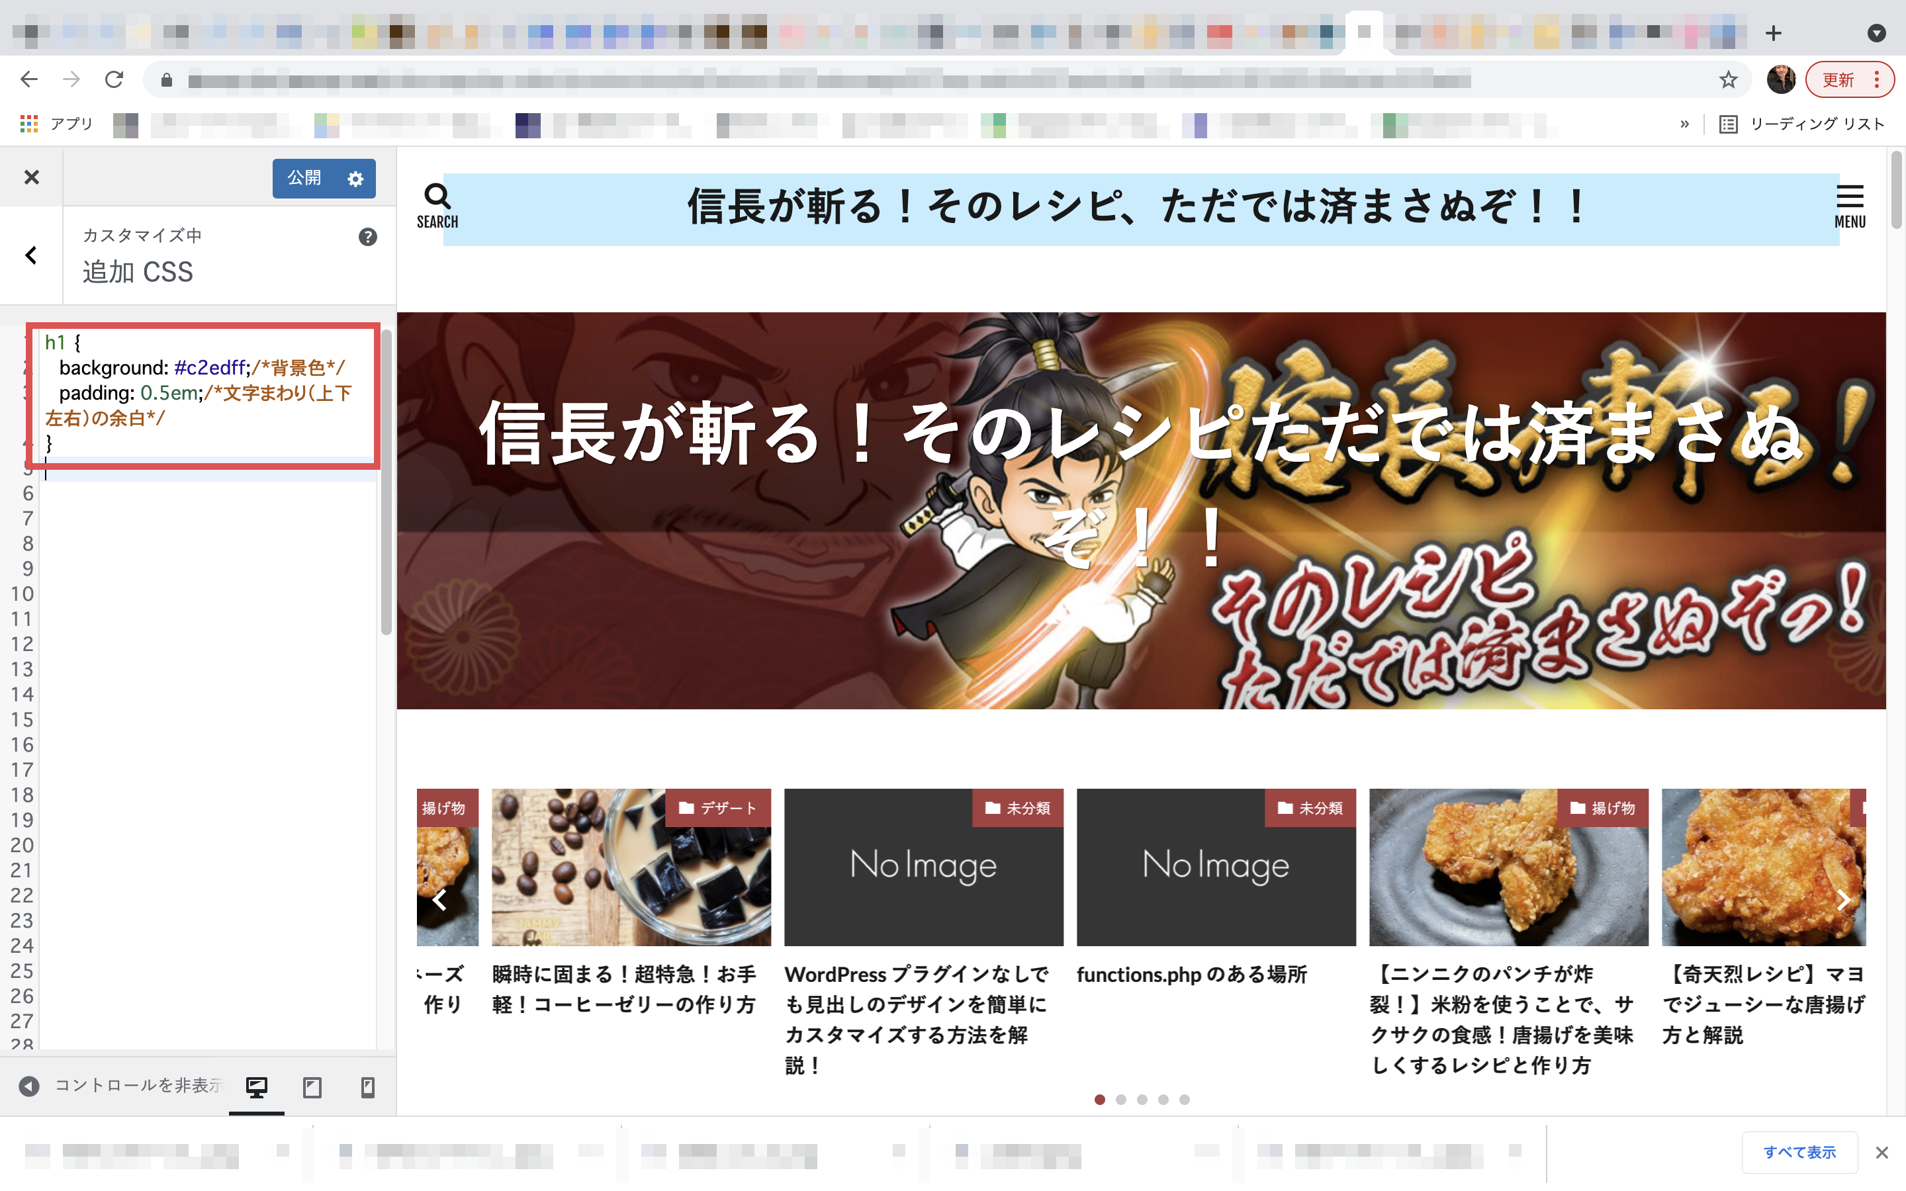Viewport: 1906px width, 1191px height.
Task: Close the WordPress customizer panel
Action: point(32,177)
